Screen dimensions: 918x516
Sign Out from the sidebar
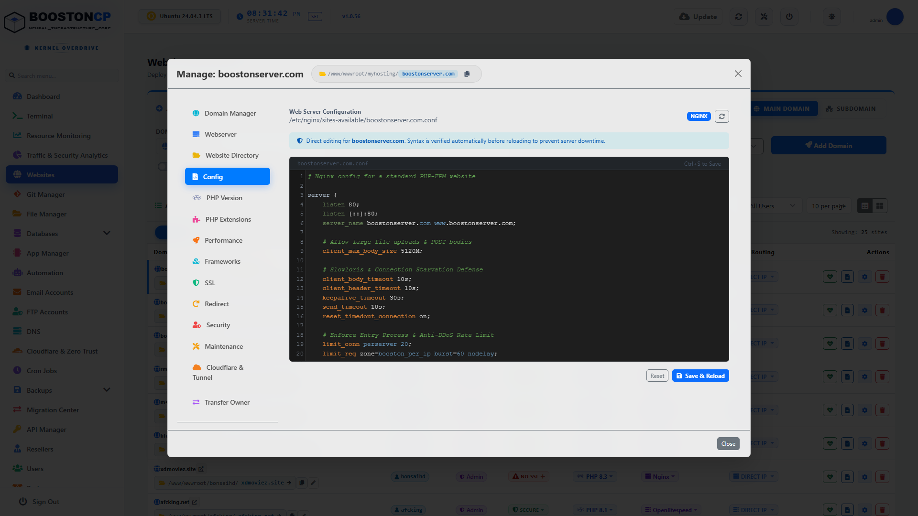39,502
